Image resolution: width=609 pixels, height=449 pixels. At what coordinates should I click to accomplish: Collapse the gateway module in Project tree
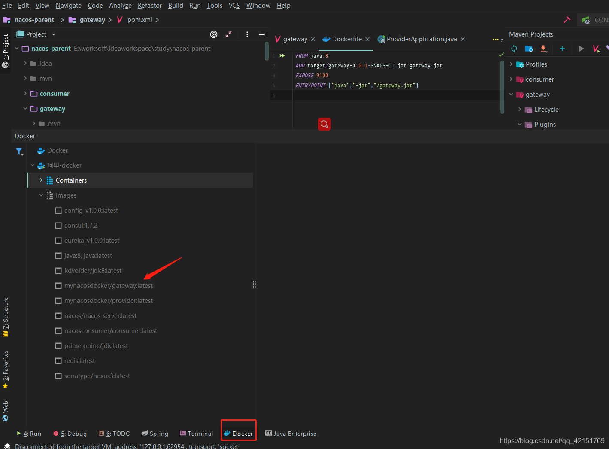25,109
